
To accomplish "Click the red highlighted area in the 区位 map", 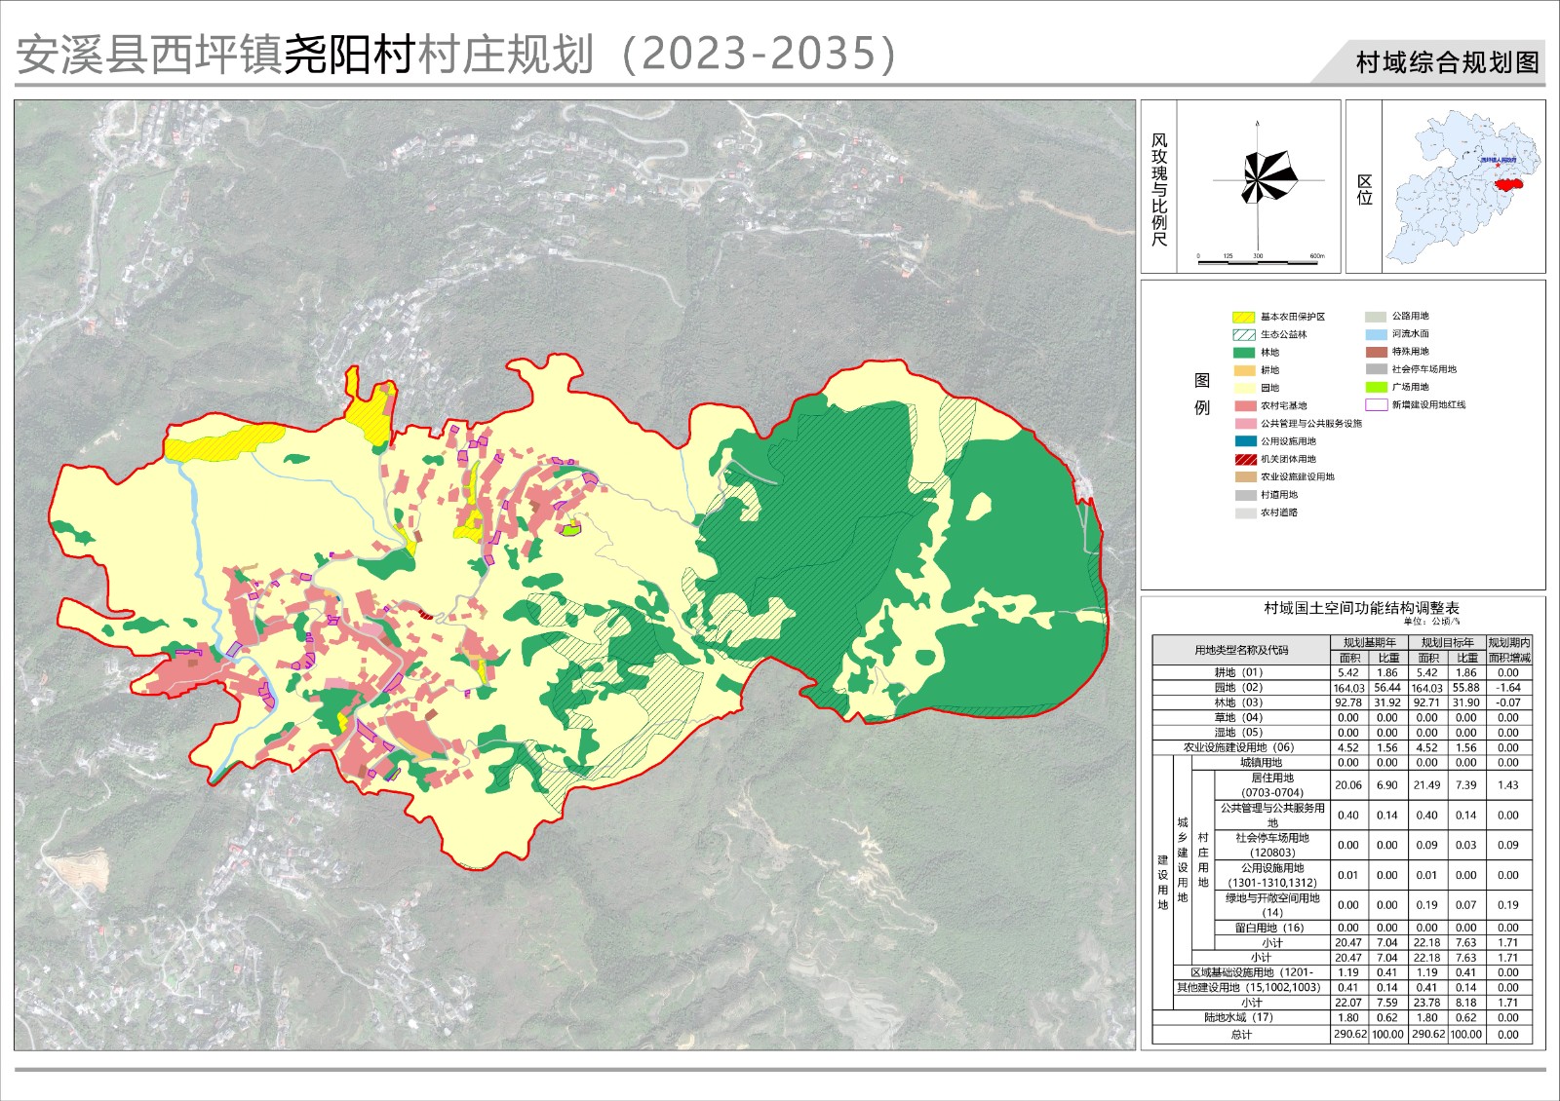I will pyautogui.click(x=1510, y=183).
